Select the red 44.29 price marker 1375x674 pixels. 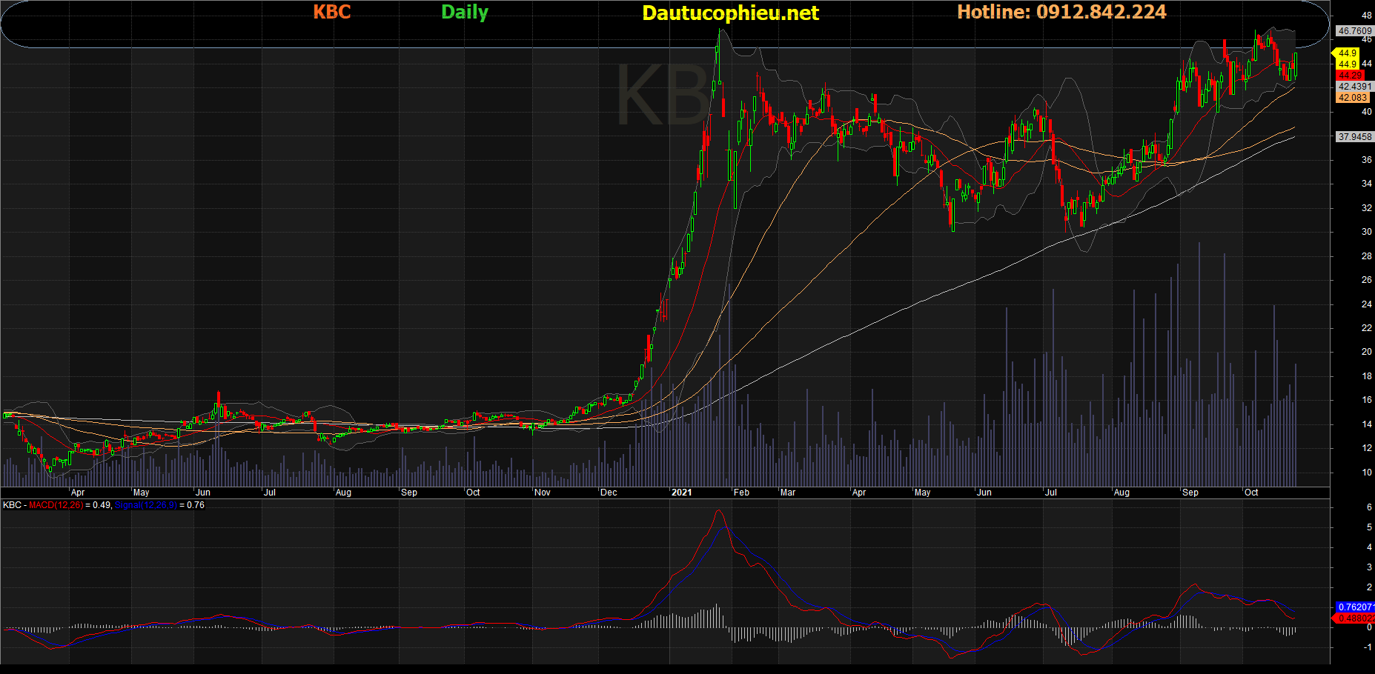click(1351, 76)
